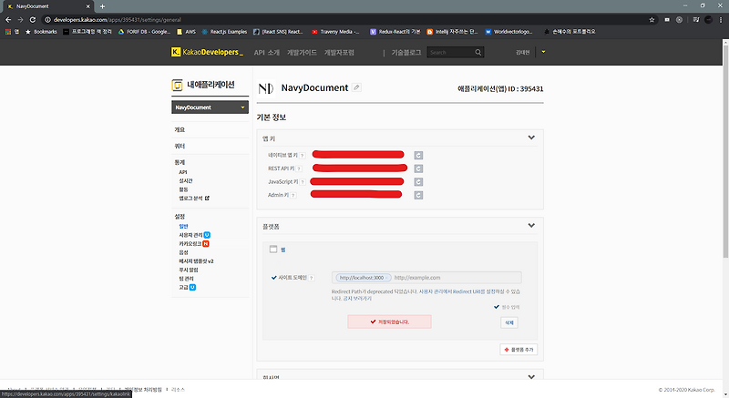
Task: Open React.js Examples bookmark
Action: click(x=224, y=32)
